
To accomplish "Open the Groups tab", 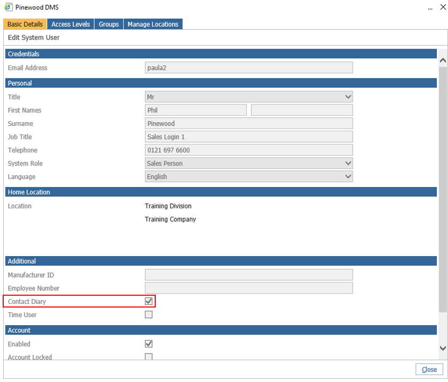I will point(109,25).
